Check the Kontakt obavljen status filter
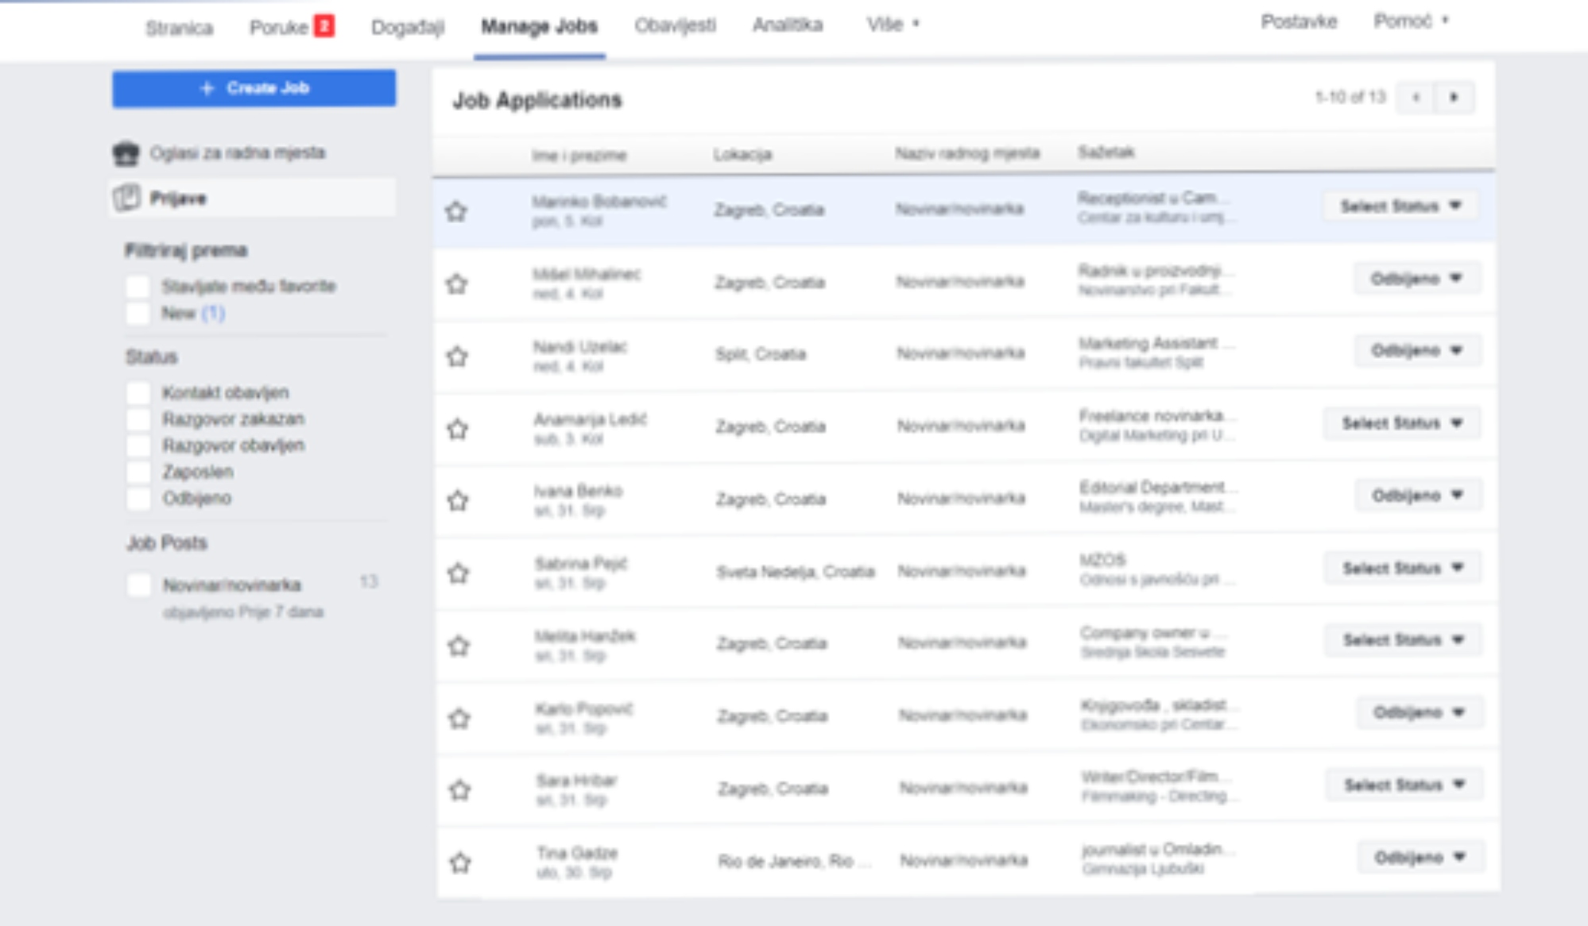Image resolution: width=1588 pixels, height=926 pixels. click(138, 392)
